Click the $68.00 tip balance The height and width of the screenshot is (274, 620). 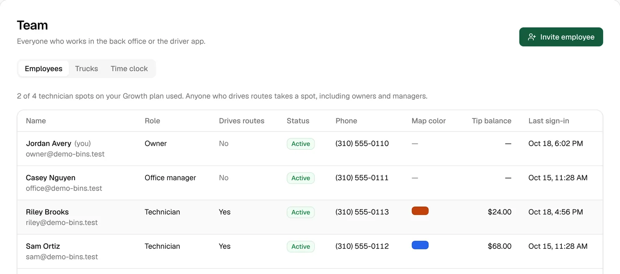tap(499, 246)
